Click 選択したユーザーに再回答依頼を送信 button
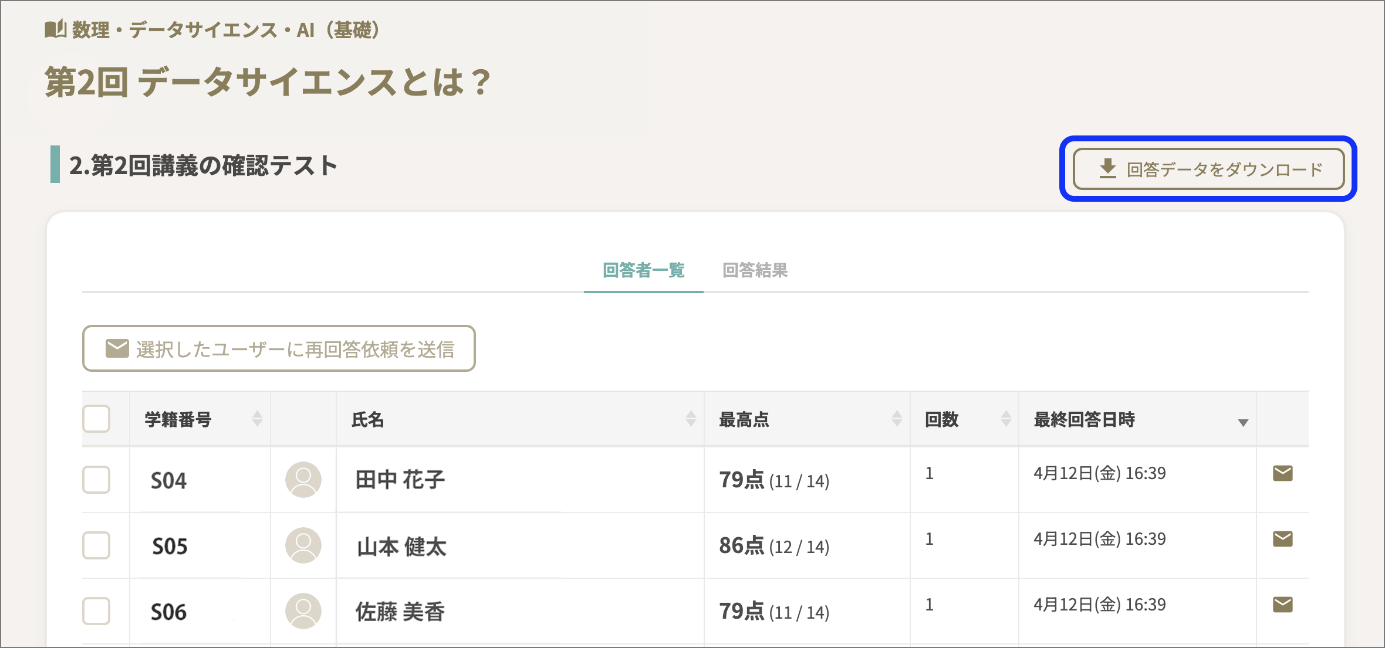Screen dimensions: 1385x648 (x=279, y=348)
